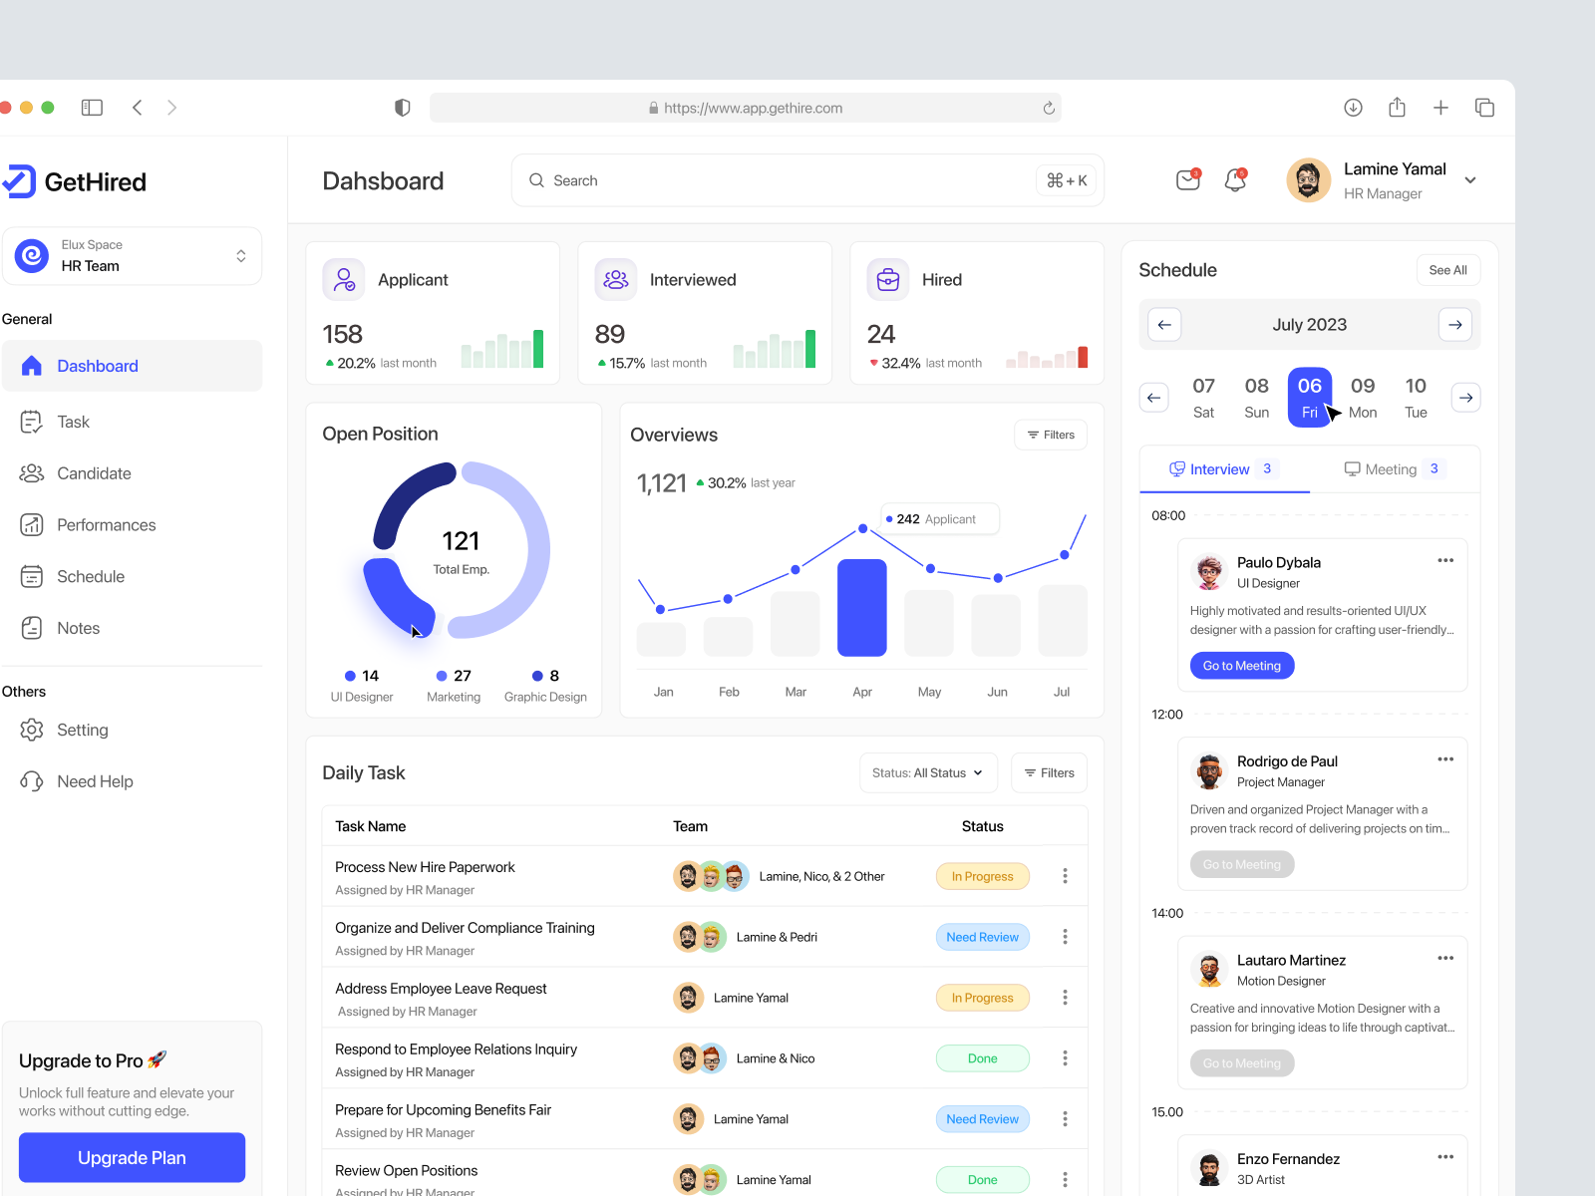Open See All schedule link
1595x1196 pixels.
point(1447,269)
